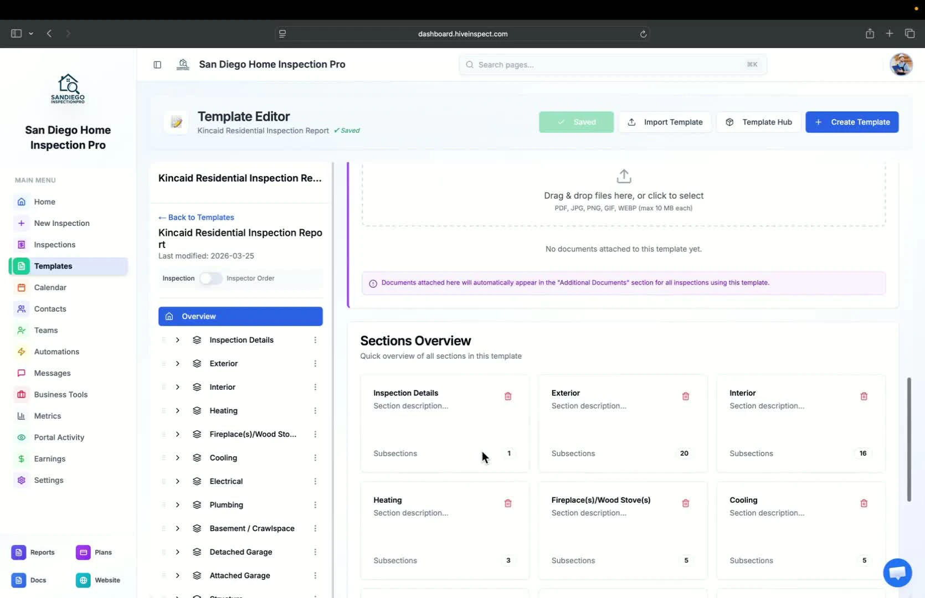
Task: Delete Fireplace(s)/Wood Stove(s) section card
Action: (x=686, y=503)
